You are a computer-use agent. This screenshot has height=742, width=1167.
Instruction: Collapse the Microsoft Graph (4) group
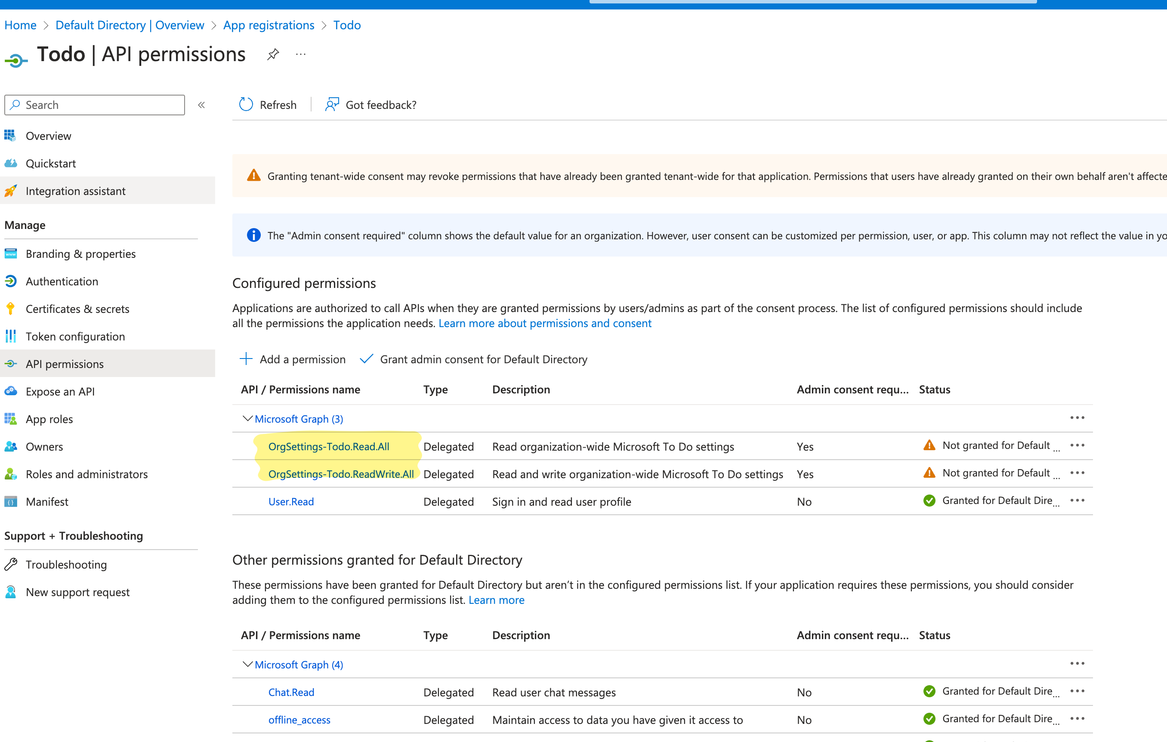(248, 664)
